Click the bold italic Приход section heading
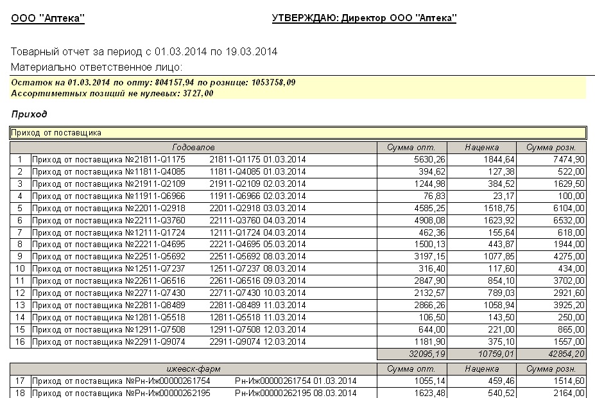 29,114
